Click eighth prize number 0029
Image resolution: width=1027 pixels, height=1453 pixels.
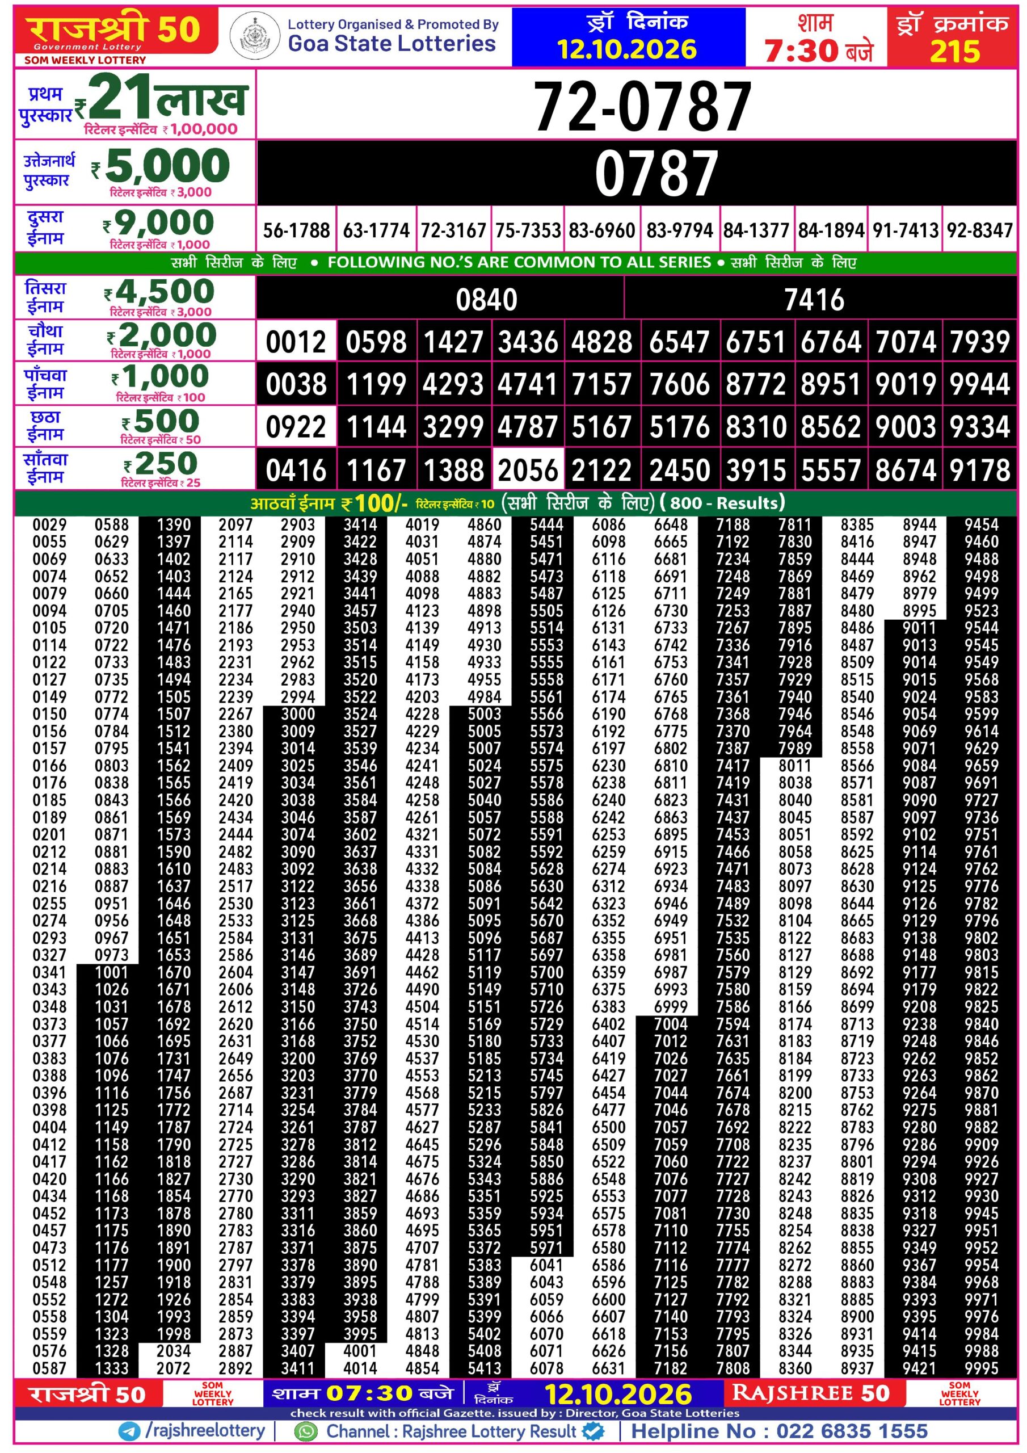49,524
